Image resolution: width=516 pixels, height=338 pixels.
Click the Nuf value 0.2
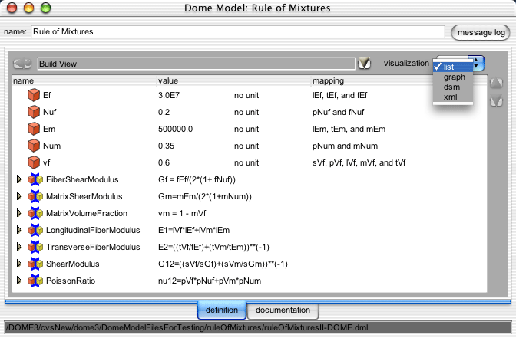(x=164, y=112)
